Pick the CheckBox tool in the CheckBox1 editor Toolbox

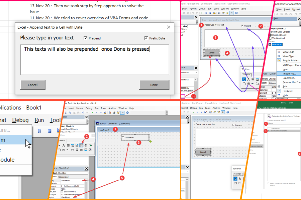[81, 145]
